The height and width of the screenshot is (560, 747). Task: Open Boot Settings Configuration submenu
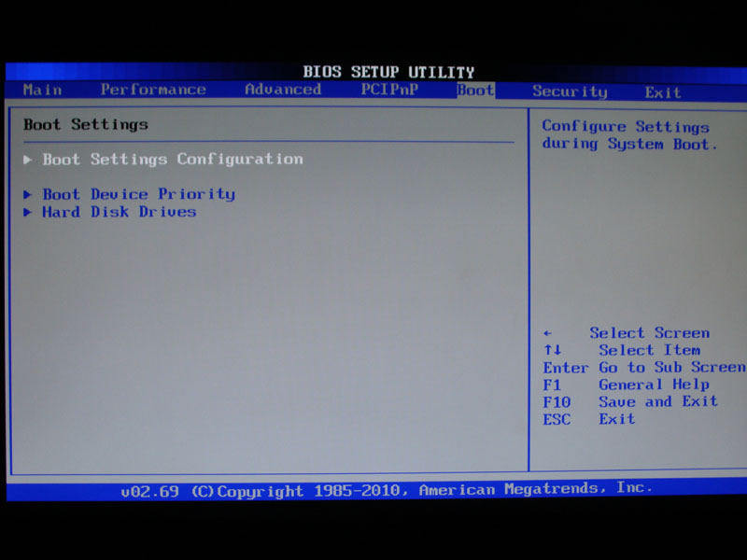coord(173,159)
